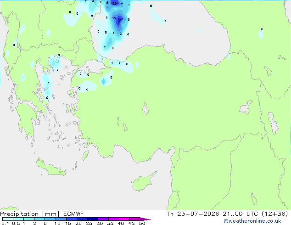This screenshot has width=291, height=225.
Task: Click the weatheronline.co.uk link
Action: click(x=252, y=221)
